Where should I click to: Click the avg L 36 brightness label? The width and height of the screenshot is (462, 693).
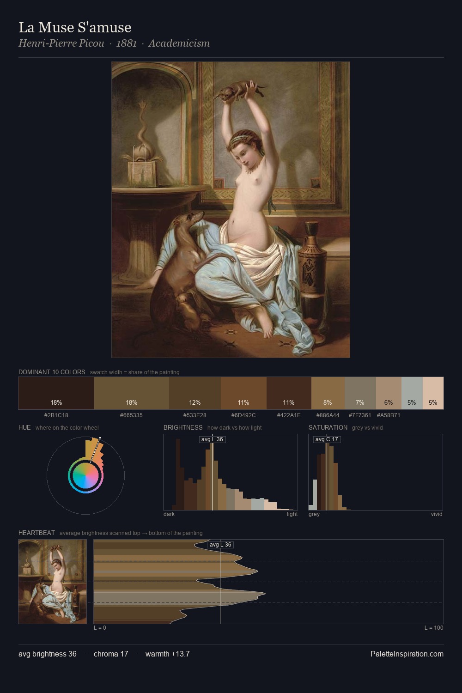coord(213,439)
